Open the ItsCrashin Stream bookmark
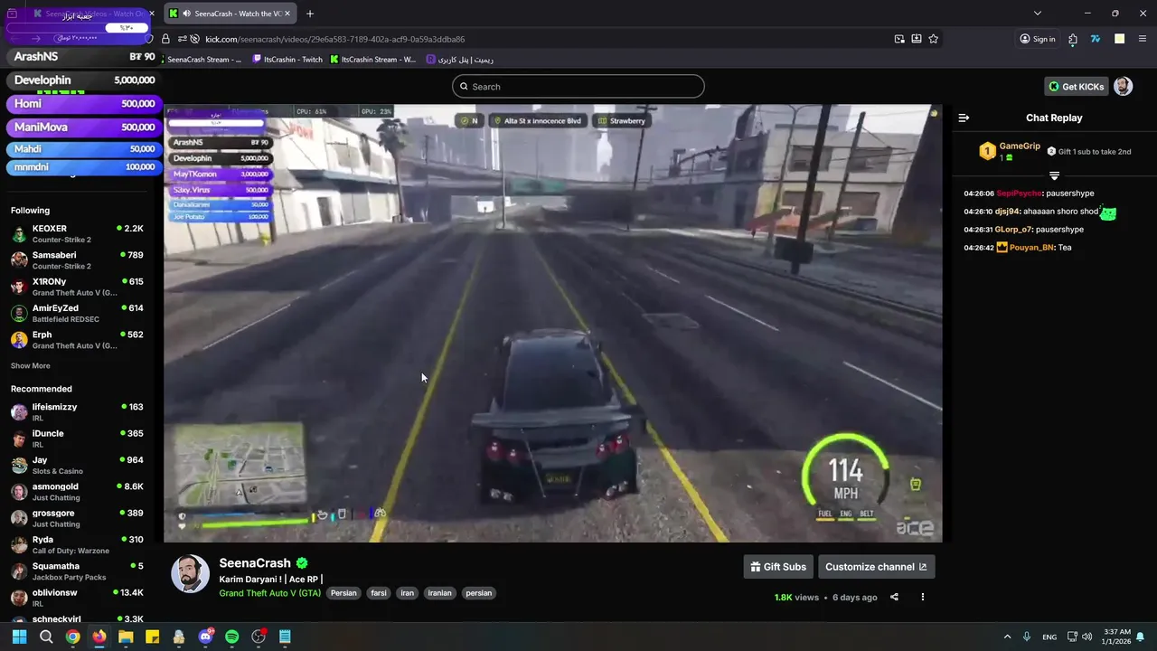 373,60
